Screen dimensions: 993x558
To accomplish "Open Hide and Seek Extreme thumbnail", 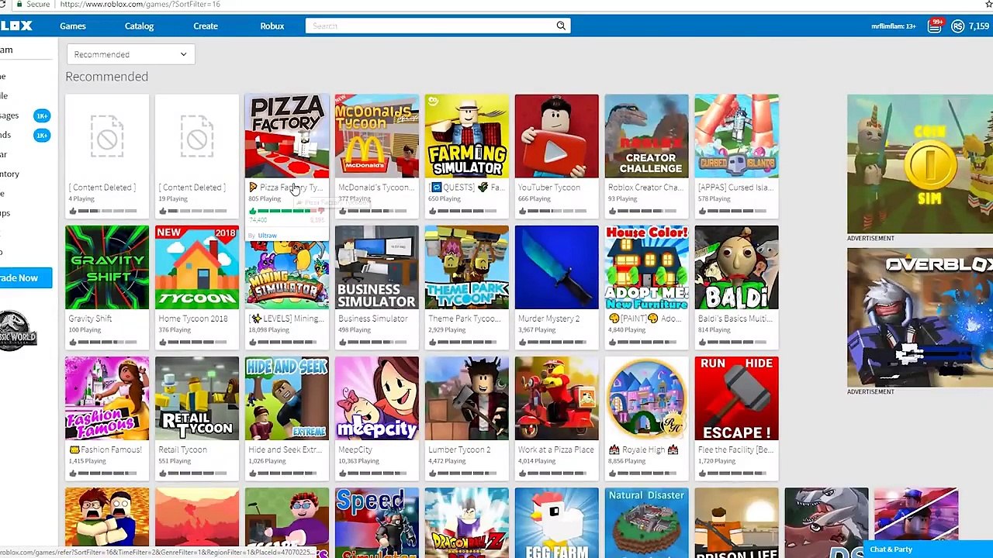I will (287, 398).
